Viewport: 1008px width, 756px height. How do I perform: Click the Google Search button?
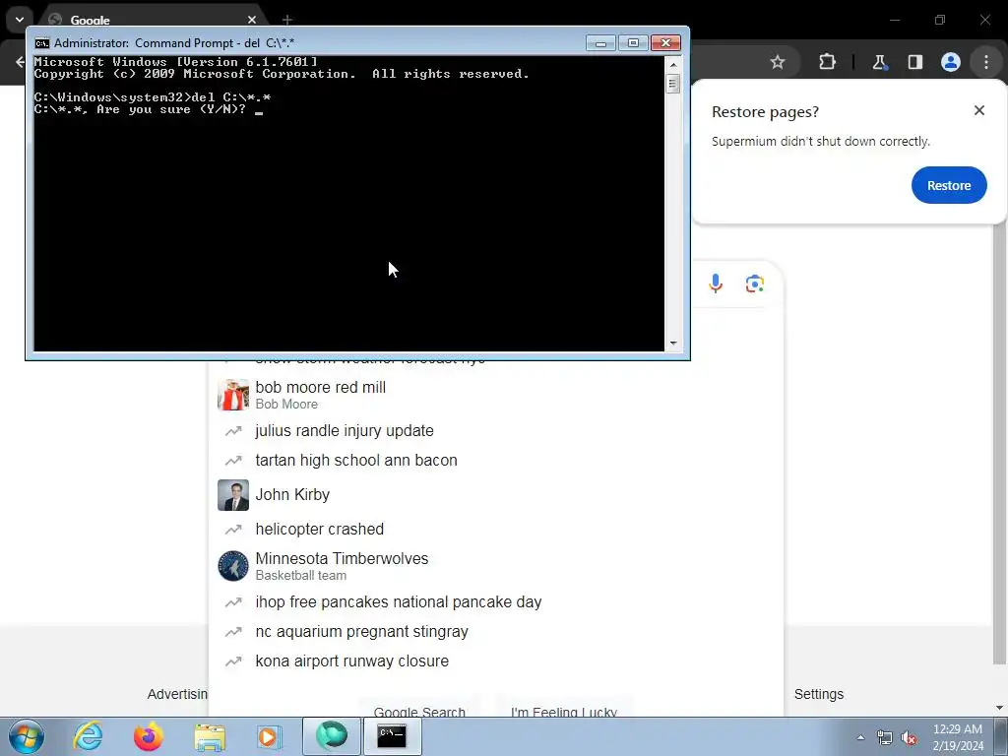click(419, 708)
